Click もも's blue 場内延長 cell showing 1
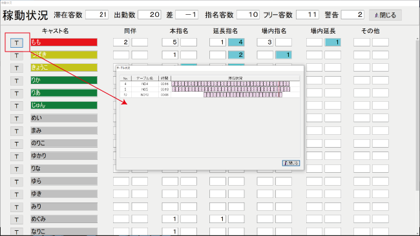The image size is (420, 236). tap(333, 42)
